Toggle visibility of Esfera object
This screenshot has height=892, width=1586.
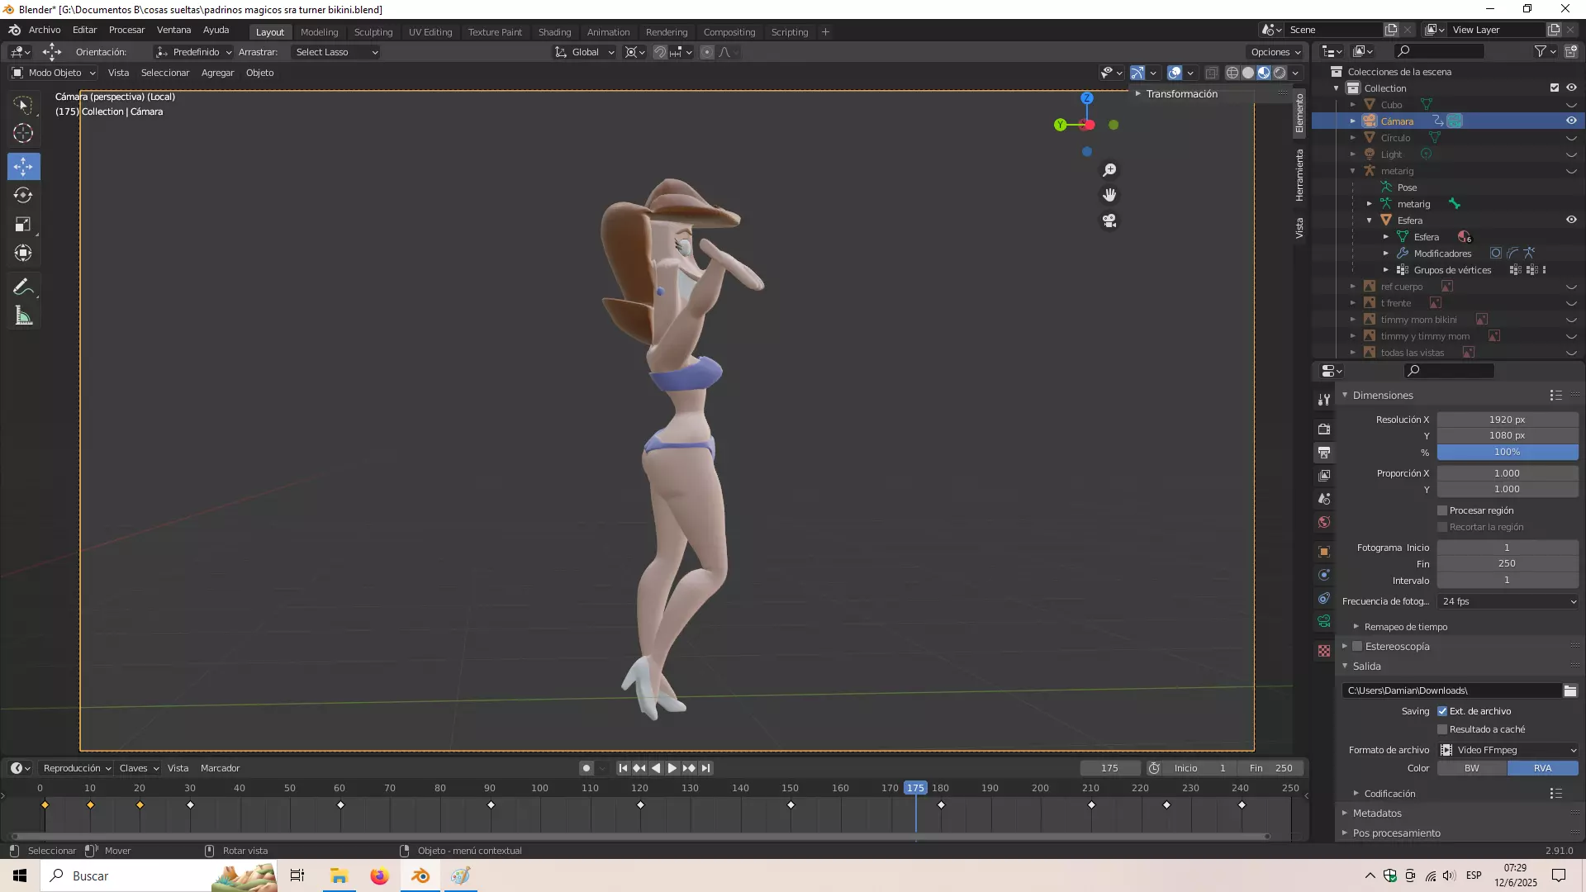1571,220
